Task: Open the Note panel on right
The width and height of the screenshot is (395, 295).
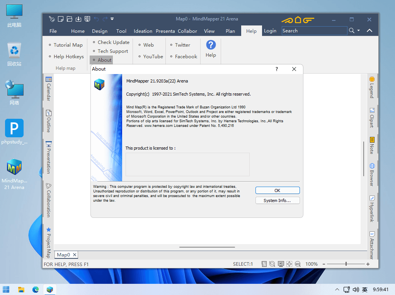Action: (372, 145)
